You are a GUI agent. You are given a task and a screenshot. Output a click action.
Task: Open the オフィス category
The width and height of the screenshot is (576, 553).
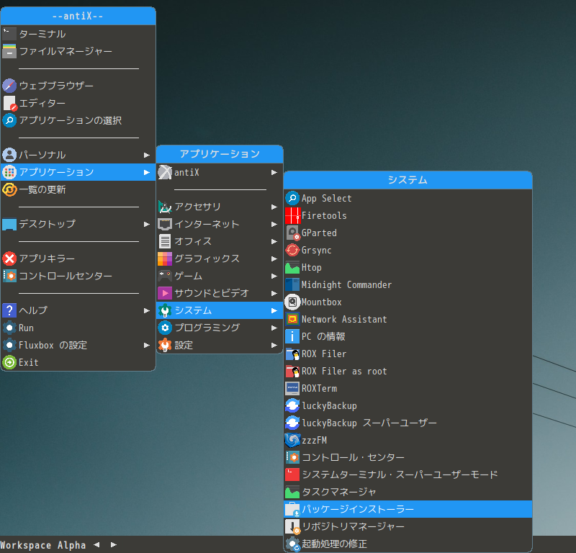click(x=220, y=241)
